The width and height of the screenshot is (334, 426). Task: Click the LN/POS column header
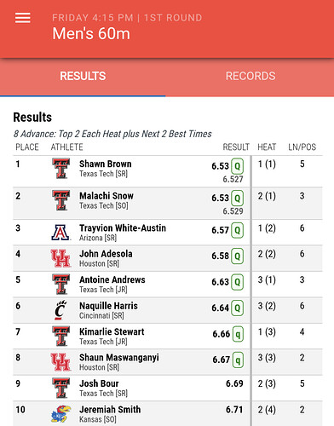tap(302, 147)
